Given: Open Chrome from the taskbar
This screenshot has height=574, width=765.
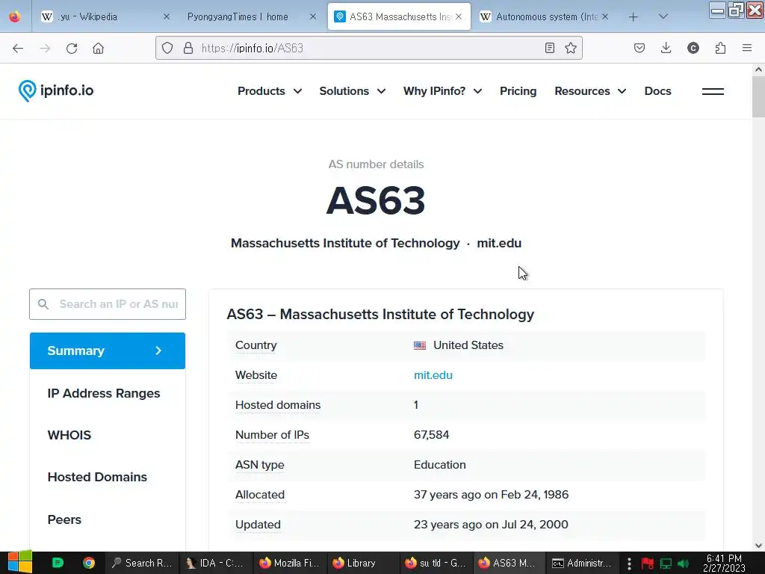Looking at the screenshot, I should click(88, 563).
